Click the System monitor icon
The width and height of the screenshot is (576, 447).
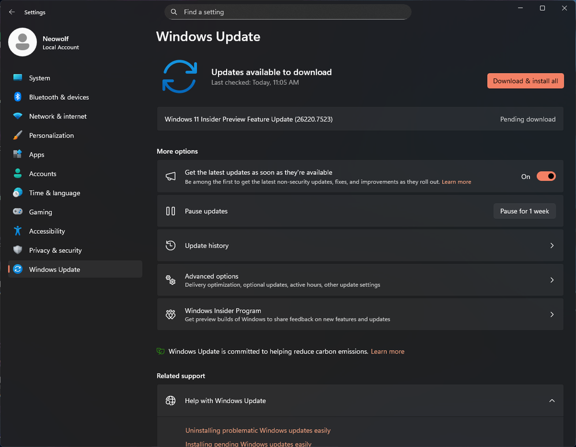click(18, 77)
